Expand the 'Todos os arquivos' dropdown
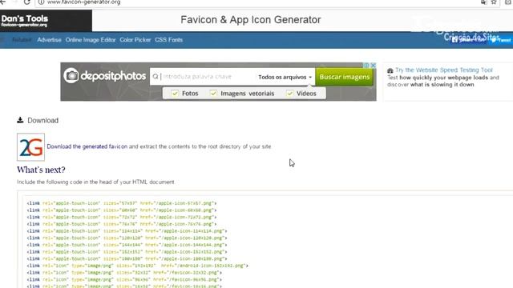 tap(285, 77)
